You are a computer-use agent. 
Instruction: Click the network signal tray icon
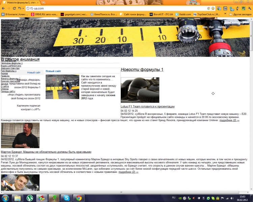coord(227,198)
